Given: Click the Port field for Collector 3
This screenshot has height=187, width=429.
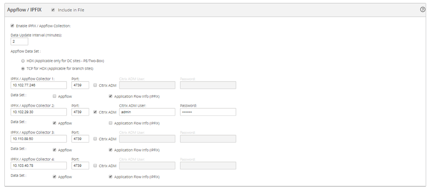Looking at the screenshot, I should tap(80, 139).
